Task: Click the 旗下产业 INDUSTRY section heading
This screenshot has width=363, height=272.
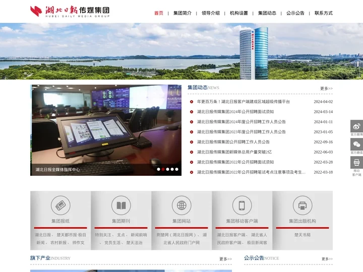Action: pos(50,258)
